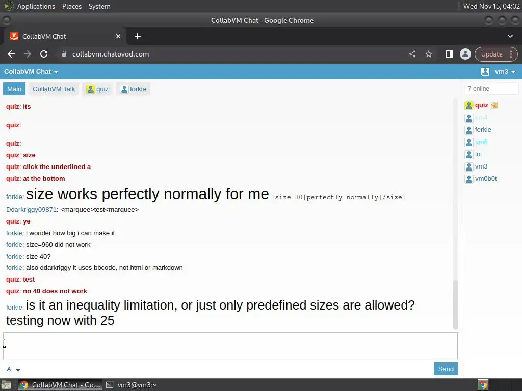Select the faded vm4 user entry
This screenshot has height=391, width=522.
[x=481, y=118]
